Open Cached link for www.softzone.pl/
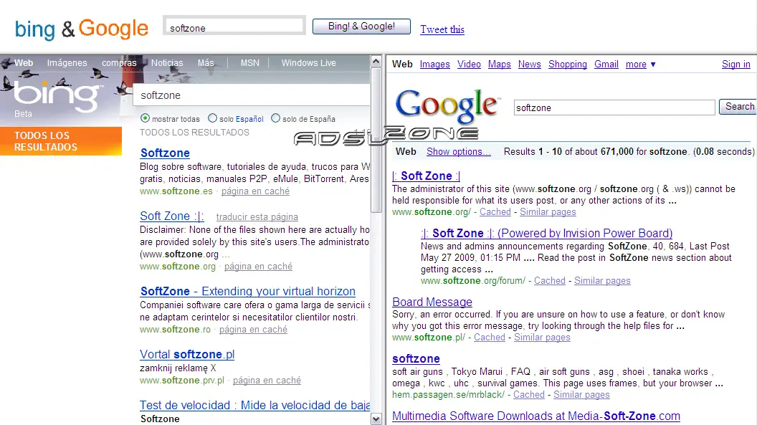Screen dimensions: 757x425 489,337
